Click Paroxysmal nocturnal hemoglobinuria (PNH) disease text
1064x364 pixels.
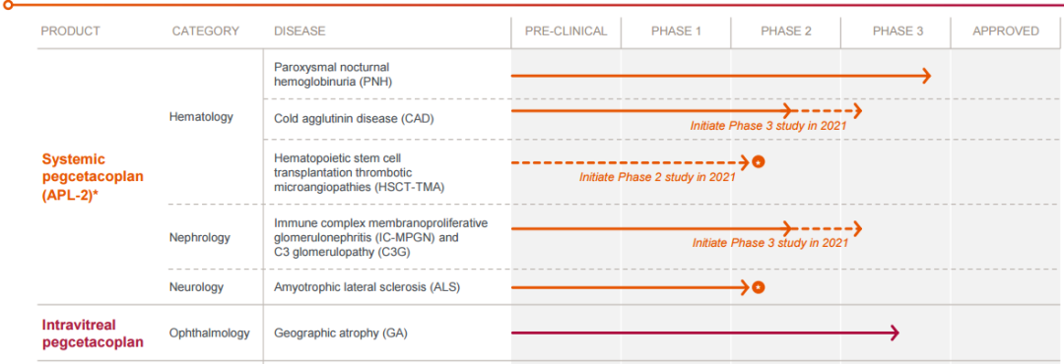click(x=334, y=74)
